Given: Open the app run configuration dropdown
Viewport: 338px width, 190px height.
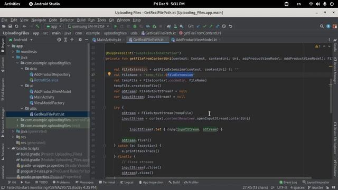Looking at the screenshot, I should coord(54,26).
